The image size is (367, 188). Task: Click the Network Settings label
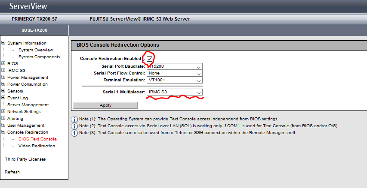click(24, 112)
